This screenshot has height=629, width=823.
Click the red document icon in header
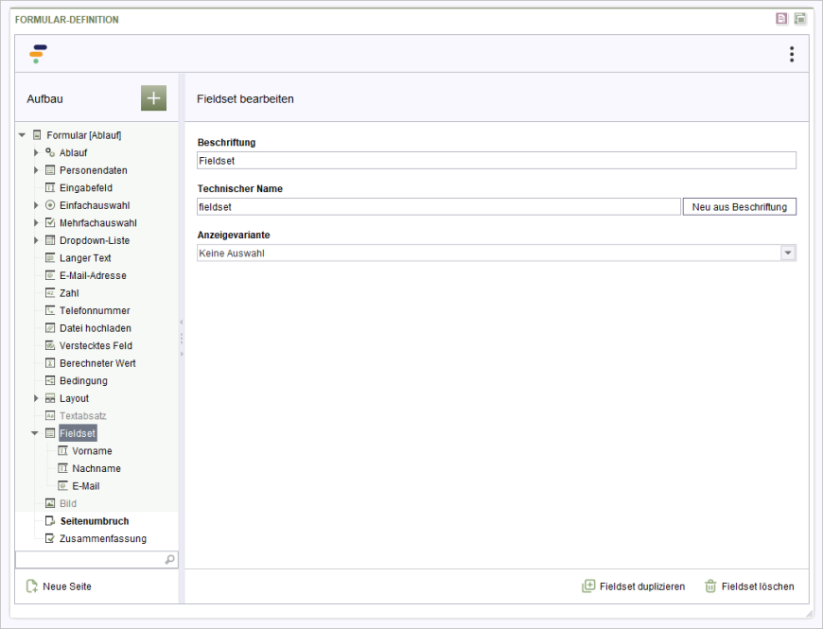781,19
